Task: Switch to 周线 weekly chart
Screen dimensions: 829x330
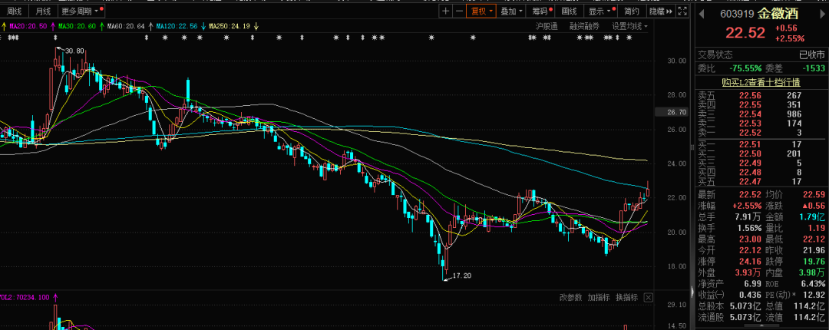Action: pos(15,11)
